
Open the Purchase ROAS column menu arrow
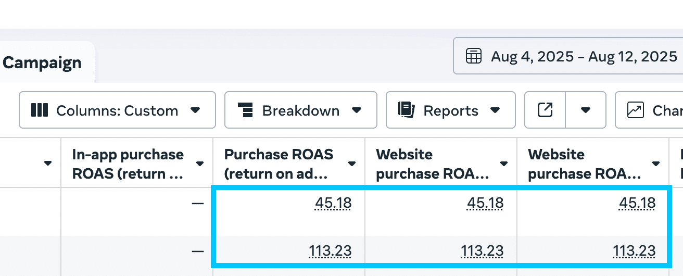(352, 164)
